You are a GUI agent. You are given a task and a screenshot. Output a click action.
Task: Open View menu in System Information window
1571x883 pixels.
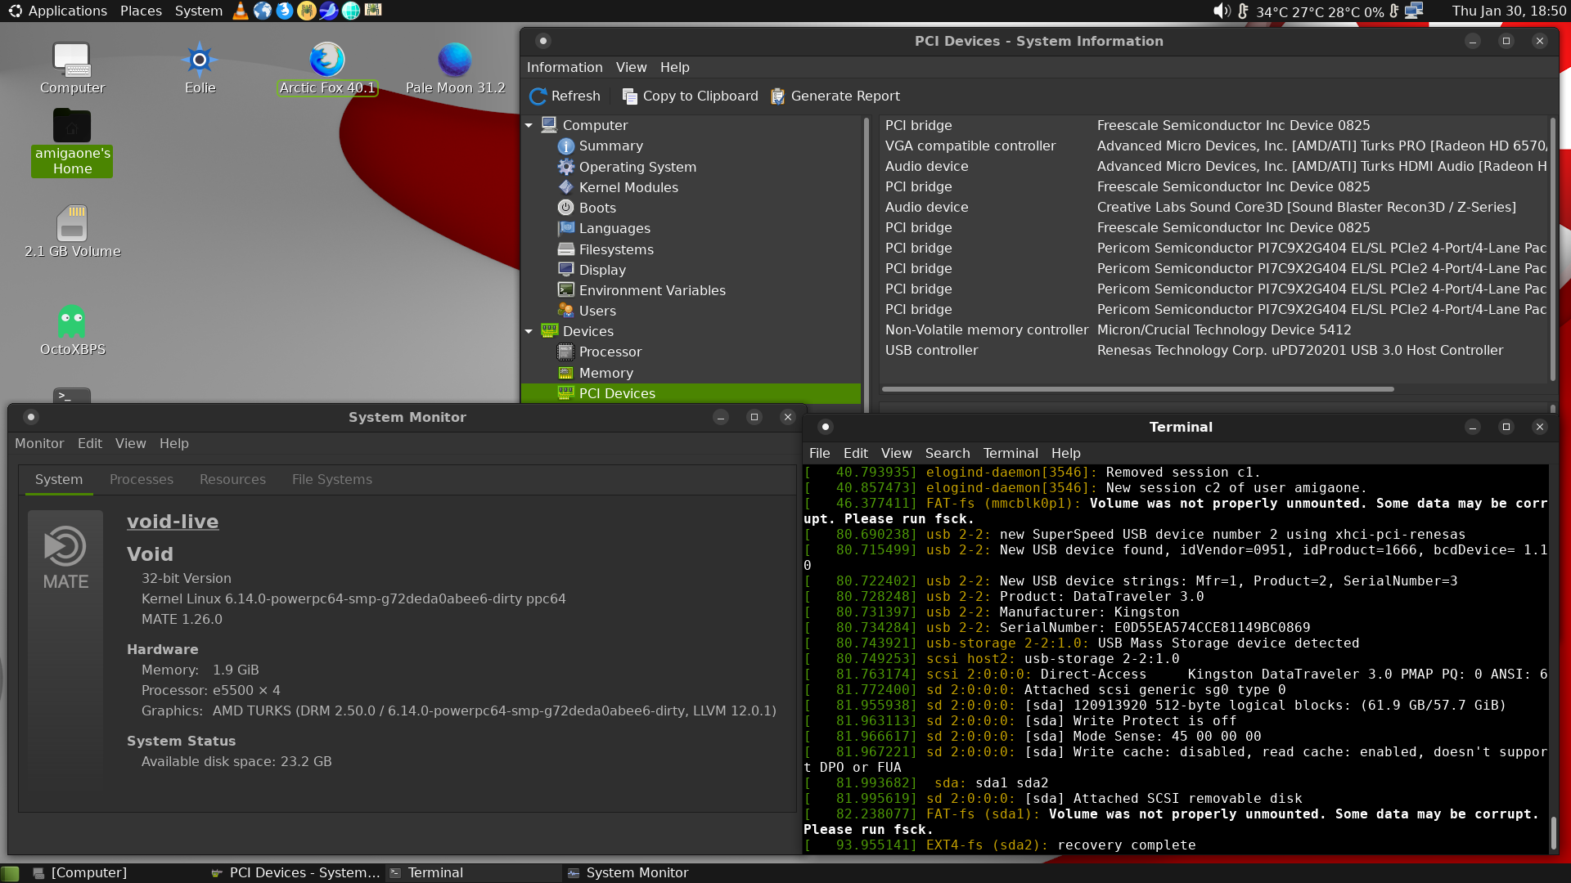(x=631, y=67)
